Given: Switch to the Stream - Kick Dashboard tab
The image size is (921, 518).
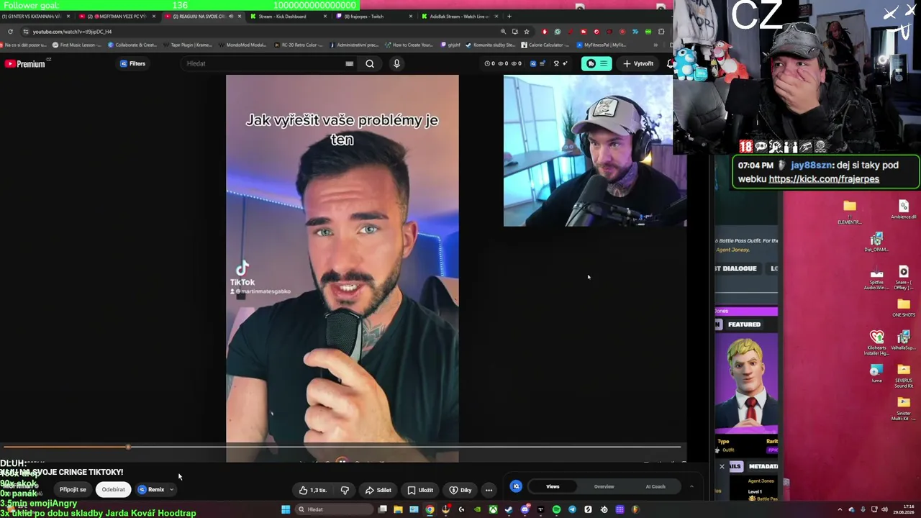Looking at the screenshot, I should click(286, 17).
